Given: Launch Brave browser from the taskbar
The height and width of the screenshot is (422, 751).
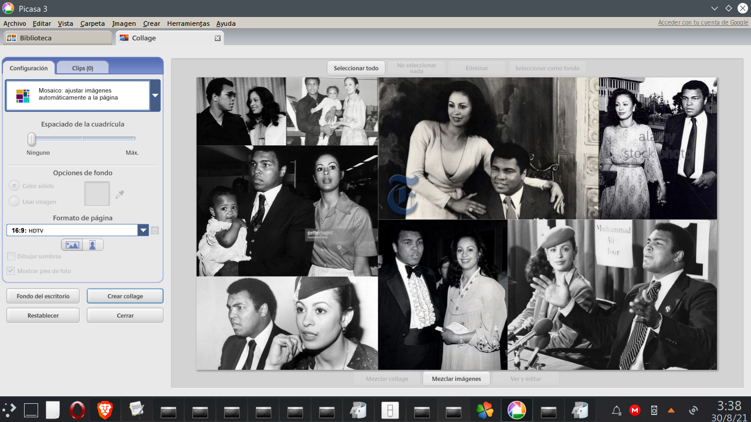Looking at the screenshot, I should pos(105,410).
